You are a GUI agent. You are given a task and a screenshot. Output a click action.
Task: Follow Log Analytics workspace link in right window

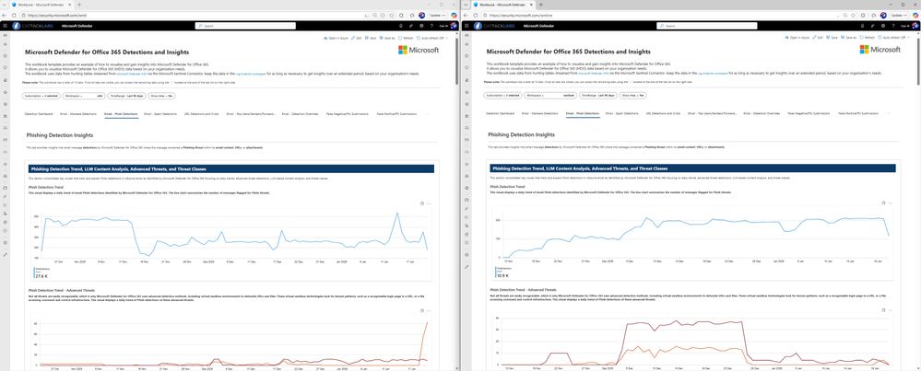(712, 74)
